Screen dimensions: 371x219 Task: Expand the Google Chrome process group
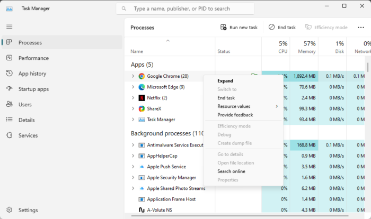coord(133,76)
